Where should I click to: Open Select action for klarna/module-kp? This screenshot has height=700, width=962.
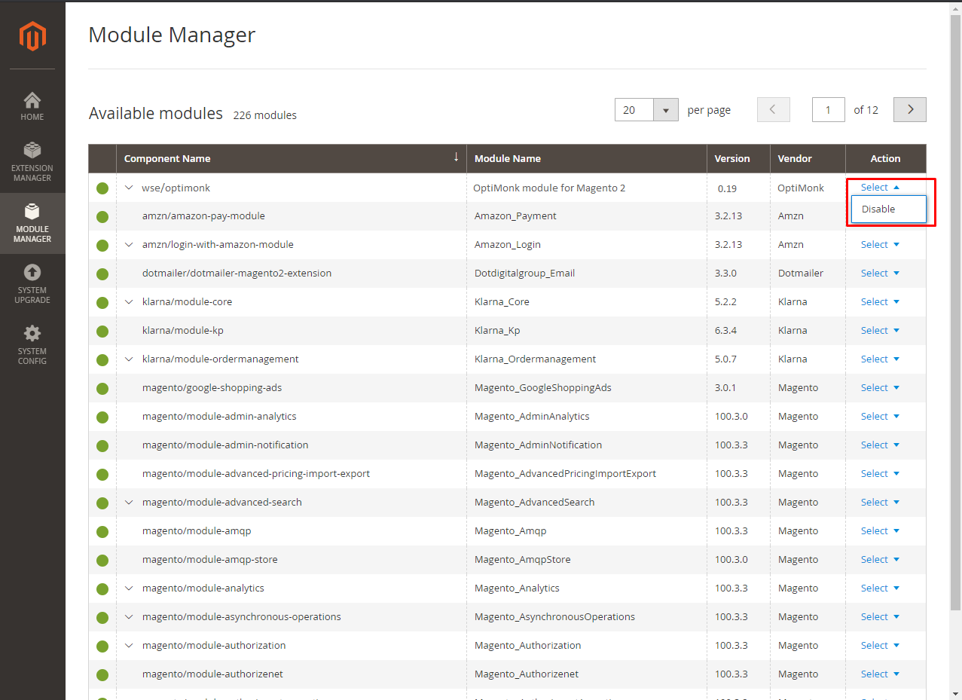pyautogui.click(x=880, y=330)
